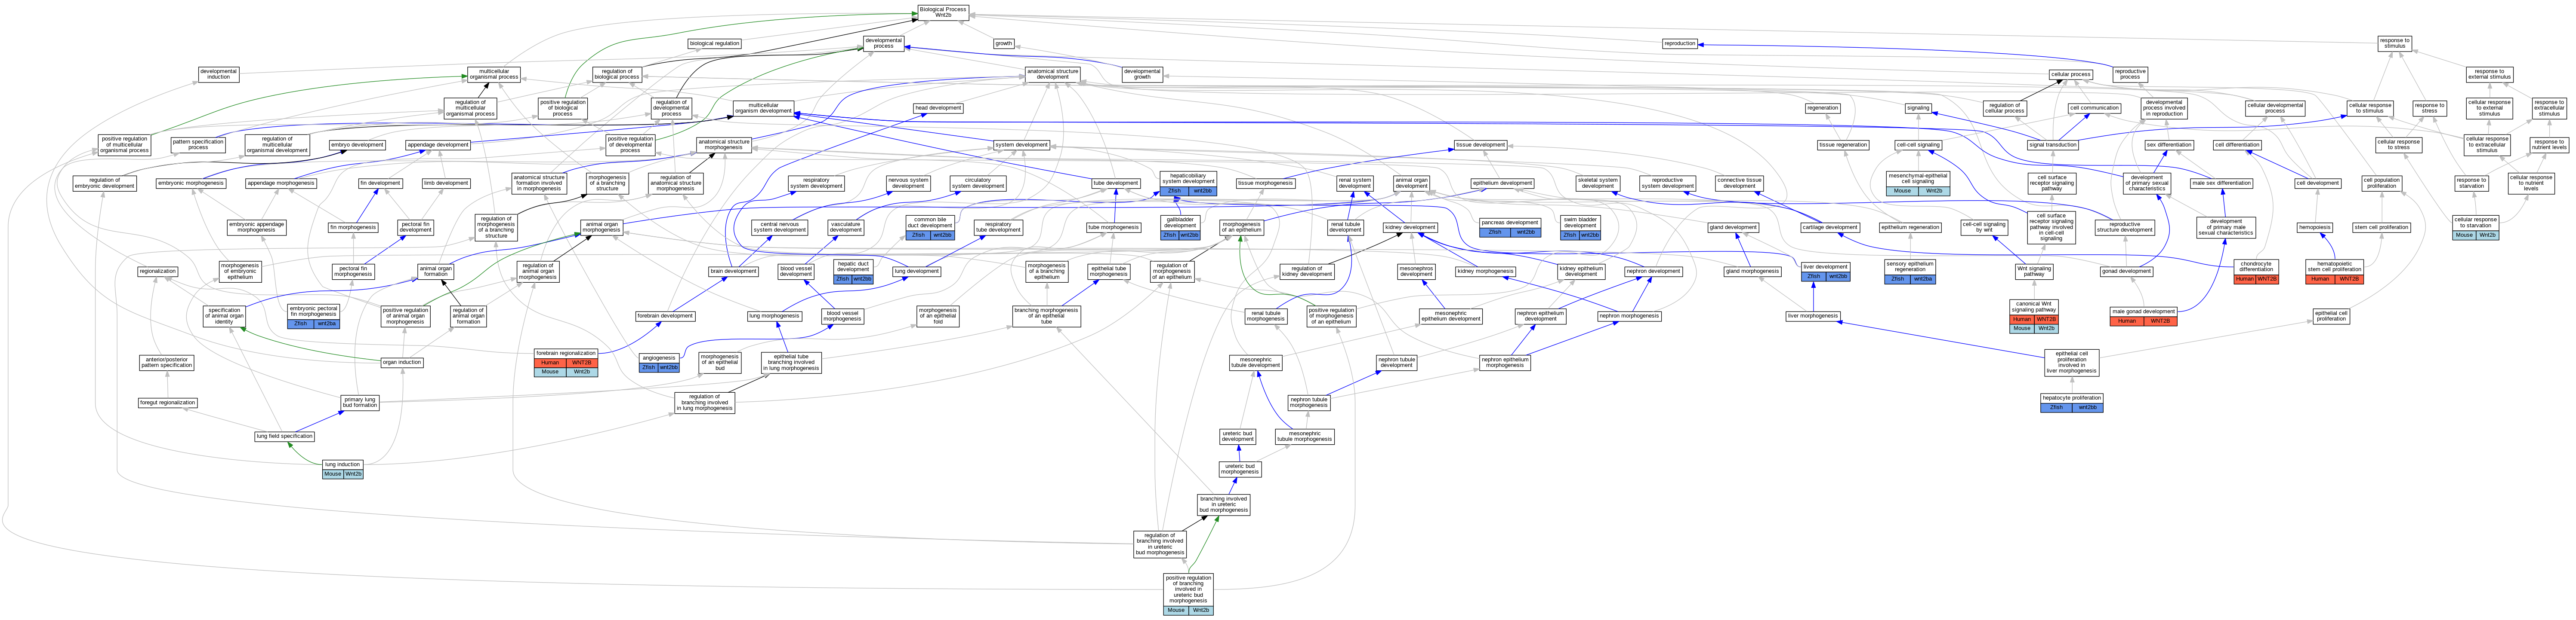Click the 'mesonephros development' node
This screenshot has width=2576, height=620.
click(x=1416, y=272)
